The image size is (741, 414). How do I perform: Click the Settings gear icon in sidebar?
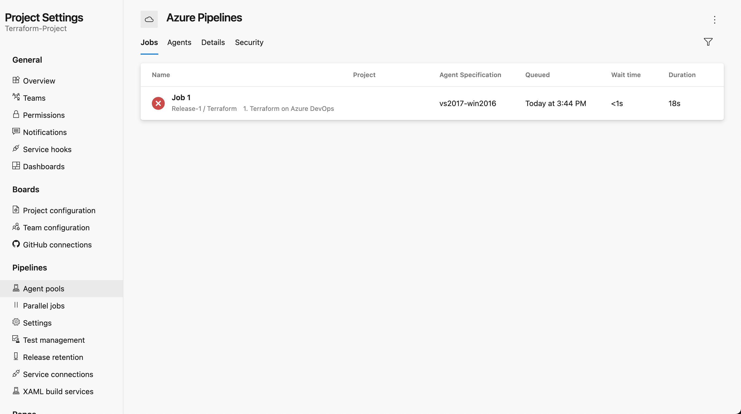tap(16, 322)
